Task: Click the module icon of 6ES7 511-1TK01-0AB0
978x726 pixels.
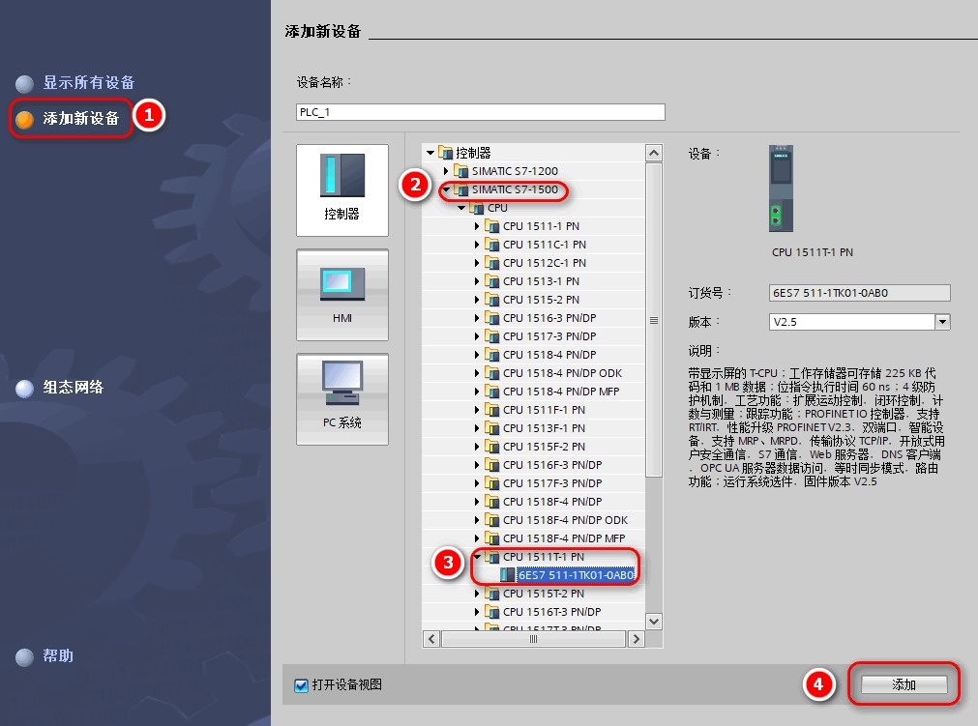Action: coord(508,575)
